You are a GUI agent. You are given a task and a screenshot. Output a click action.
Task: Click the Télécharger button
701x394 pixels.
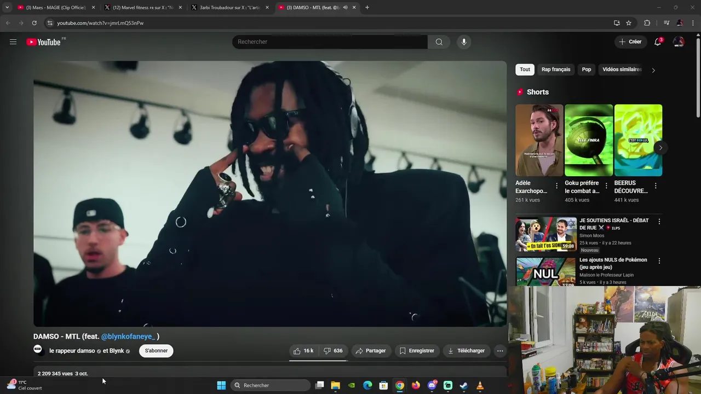pos(466,351)
